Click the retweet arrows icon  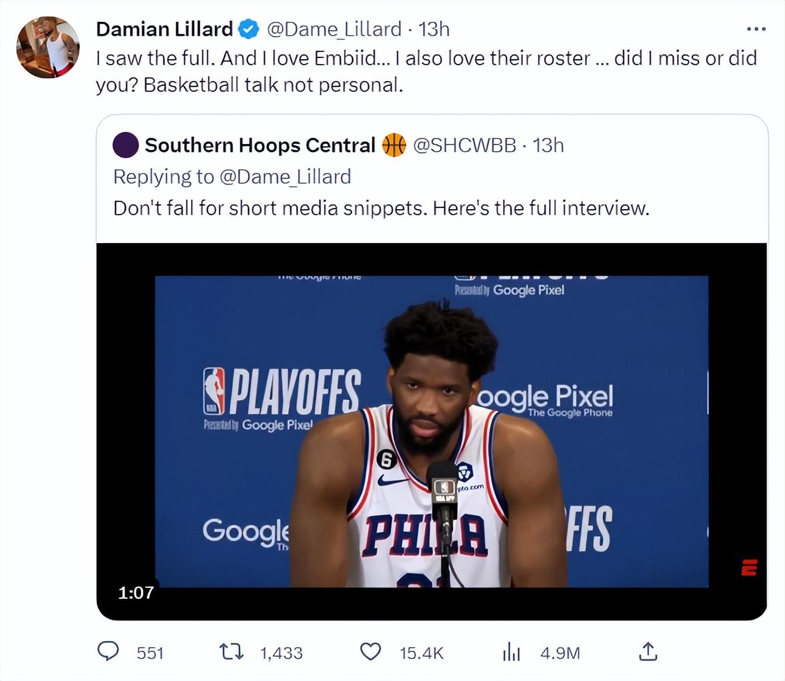tap(231, 652)
